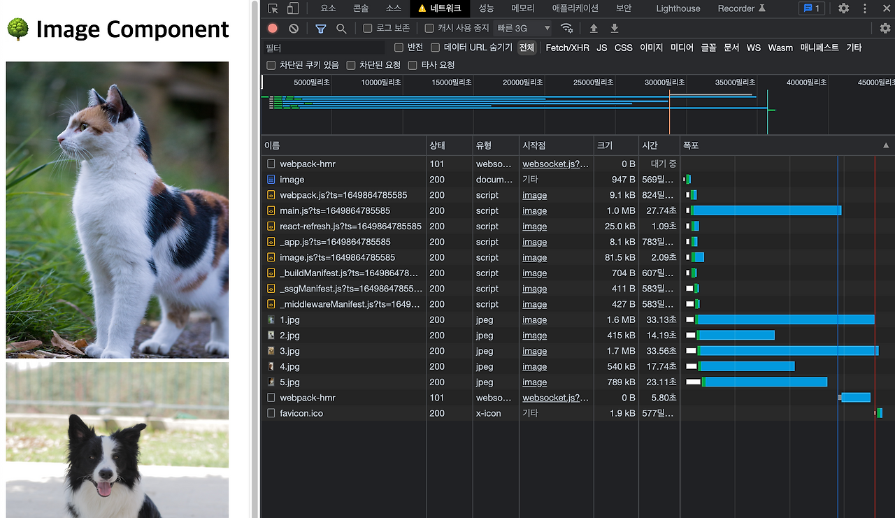Viewport: 895px width, 518px height.
Task: Click the cat photo on the page
Action: point(117,210)
